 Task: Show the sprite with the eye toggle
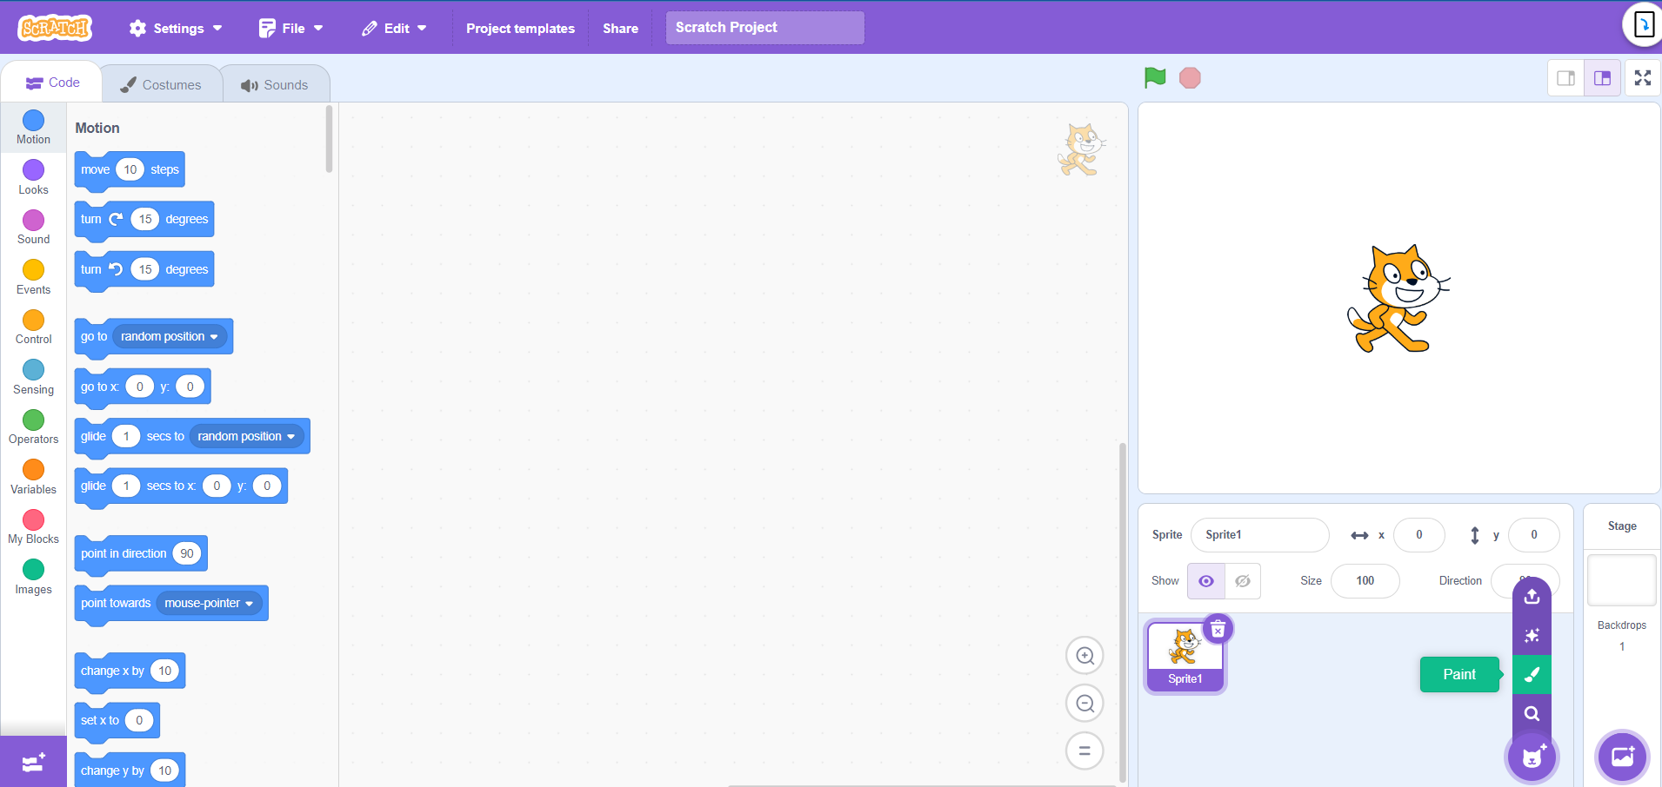pos(1205,581)
